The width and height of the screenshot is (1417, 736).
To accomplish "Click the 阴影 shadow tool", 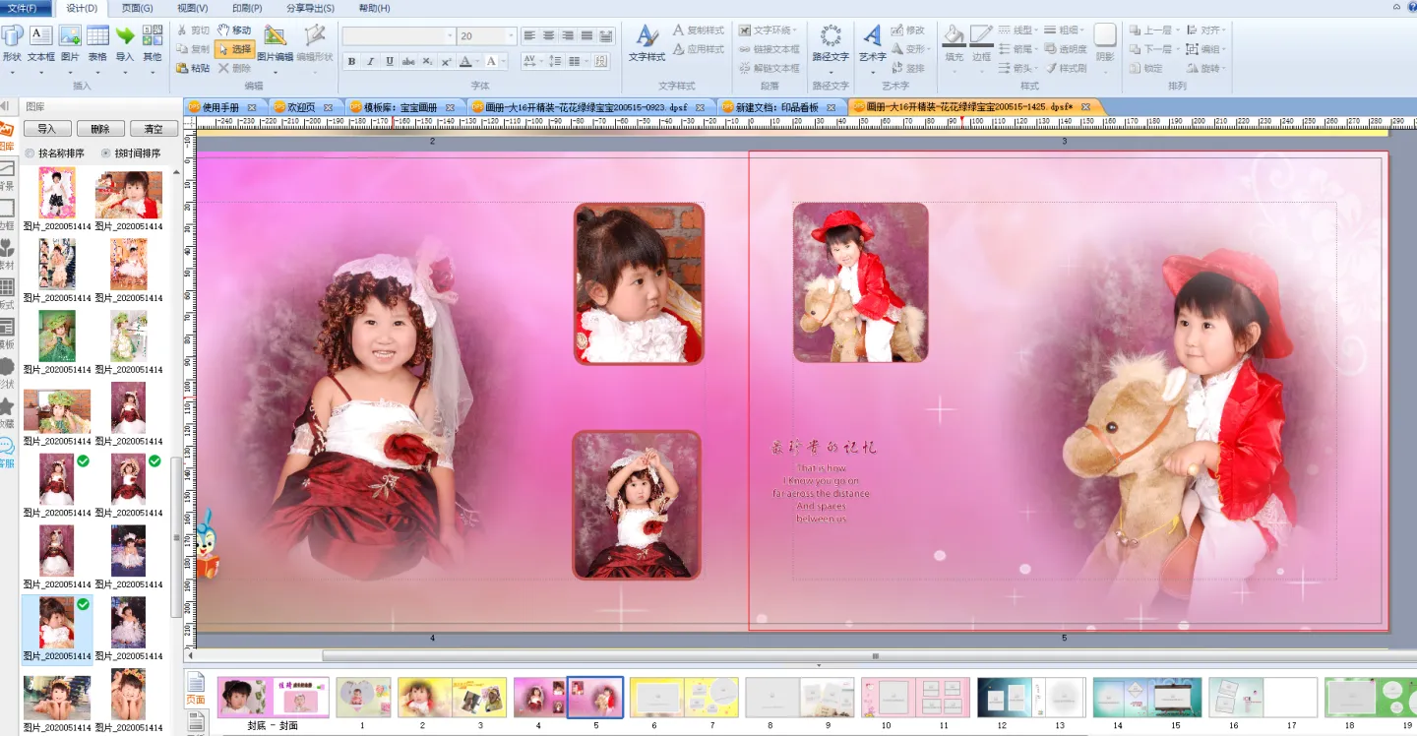I will (x=1105, y=48).
